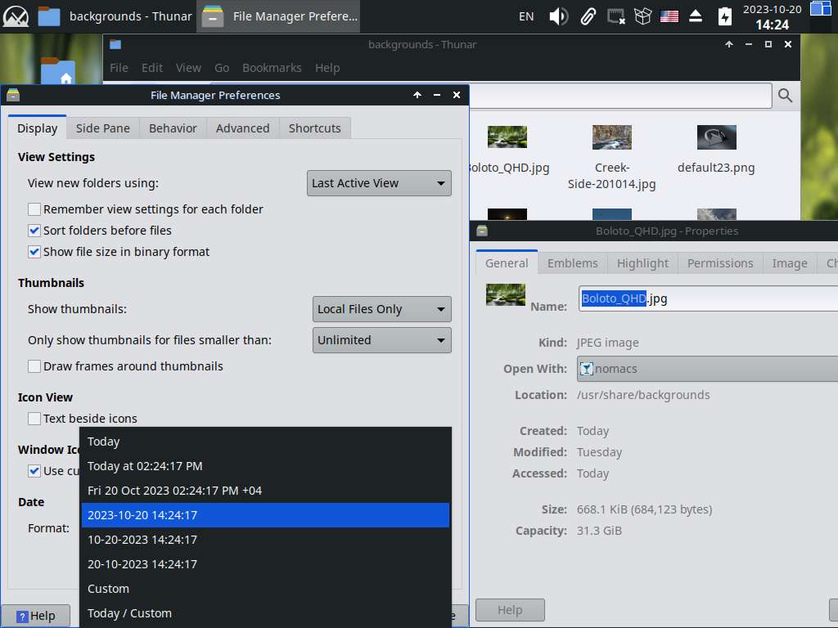Image resolution: width=838 pixels, height=628 pixels.
Task: Open the Unlimited thumbnail size dropdown
Action: coord(382,340)
